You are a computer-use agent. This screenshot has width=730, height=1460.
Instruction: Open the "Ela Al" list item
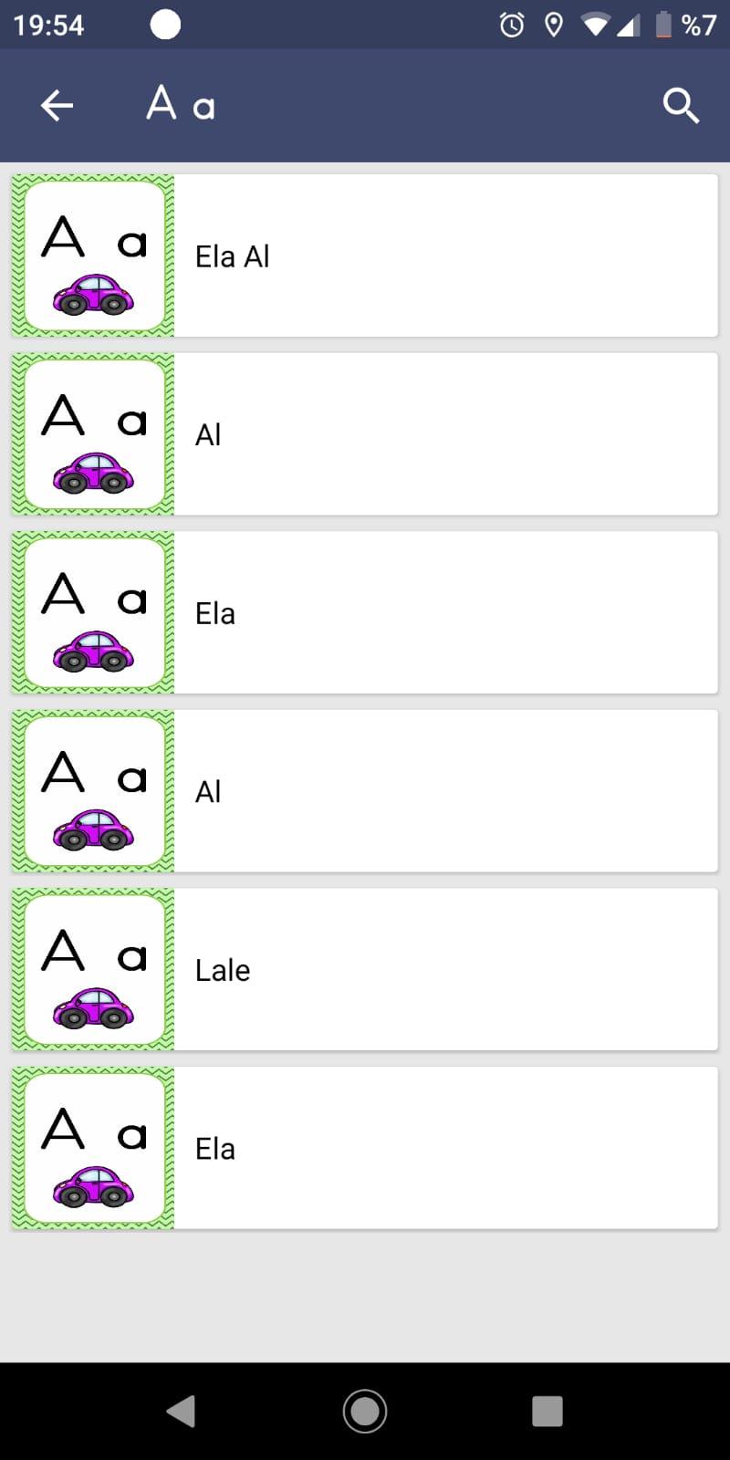(x=365, y=255)
